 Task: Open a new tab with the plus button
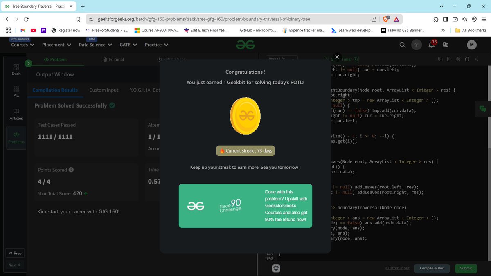coord(83,7)
